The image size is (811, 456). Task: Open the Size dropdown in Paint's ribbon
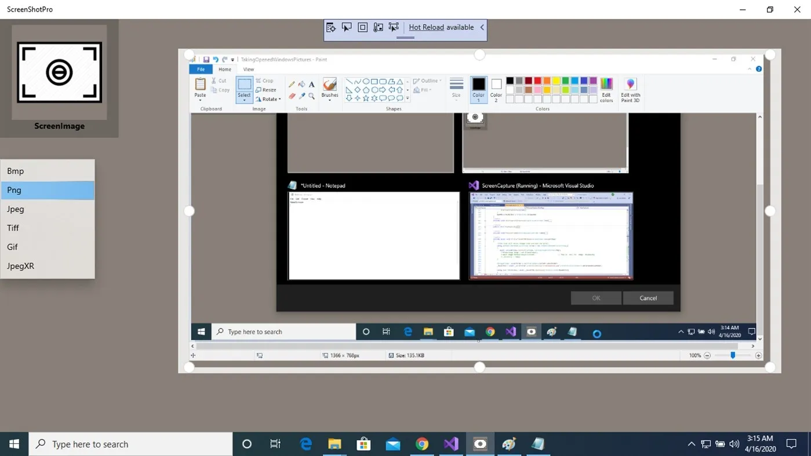pos(456,90)
